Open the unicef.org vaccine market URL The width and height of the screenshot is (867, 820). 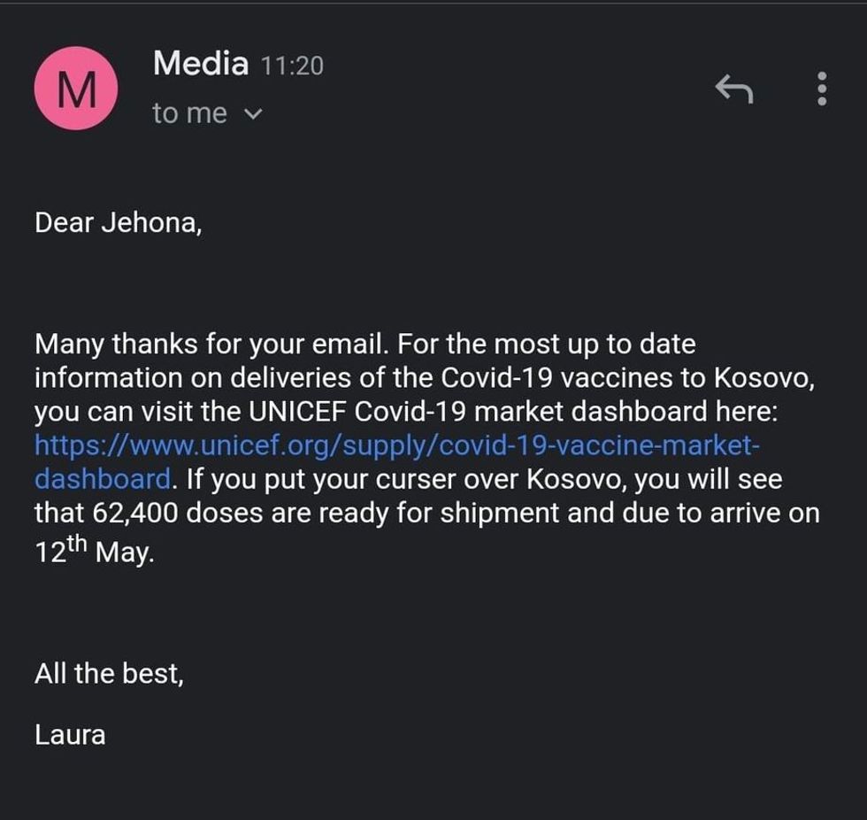[397, 445]
